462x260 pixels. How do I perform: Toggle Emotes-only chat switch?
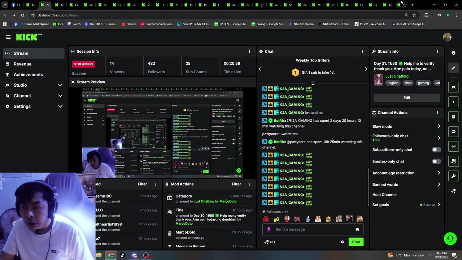tap(436, 161)
